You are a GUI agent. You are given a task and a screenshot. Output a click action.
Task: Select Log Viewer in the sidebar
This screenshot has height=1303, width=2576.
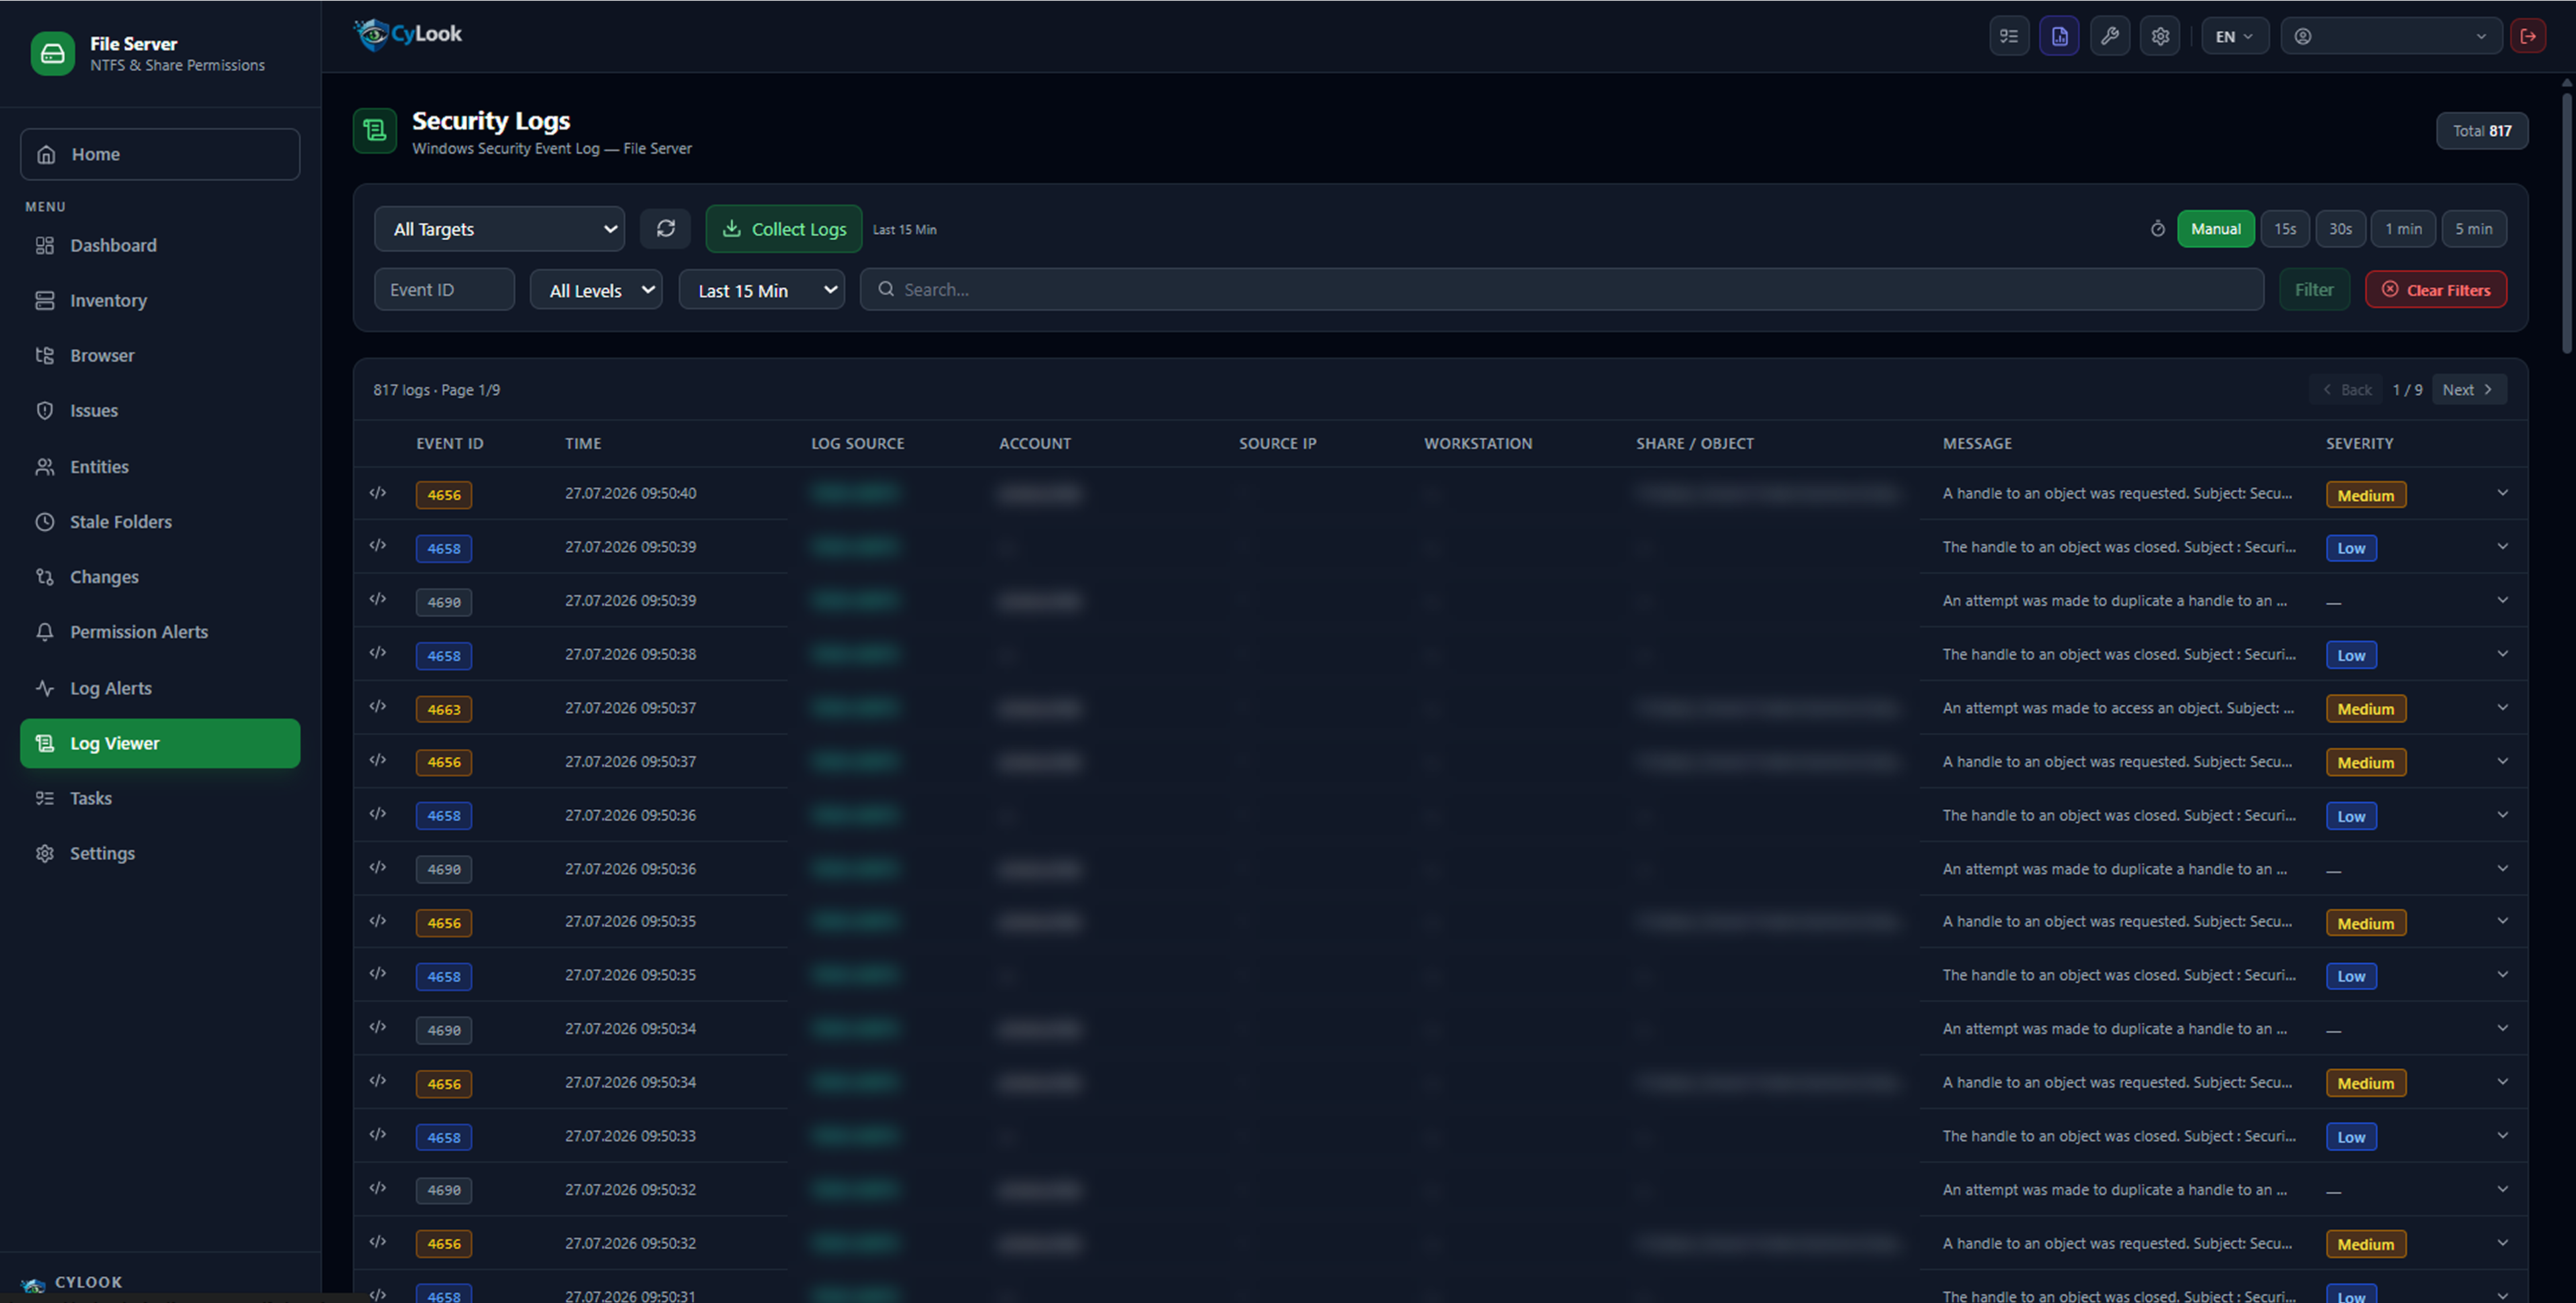point(160,743)
